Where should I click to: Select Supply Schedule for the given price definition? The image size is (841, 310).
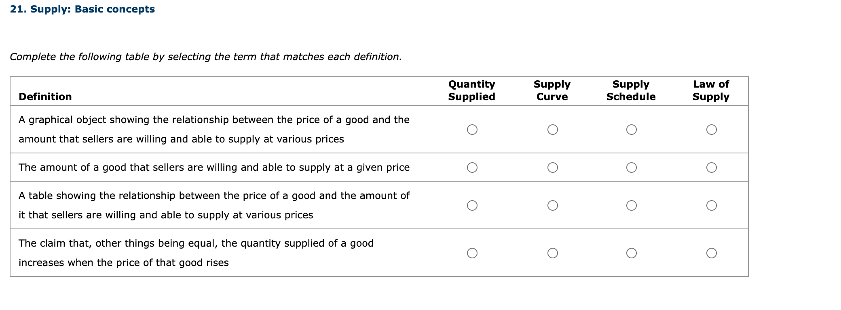pos(632,167)
